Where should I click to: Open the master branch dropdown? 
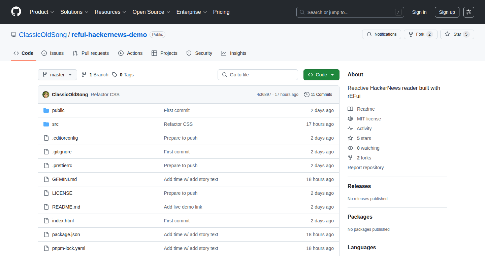coord(57,75)
